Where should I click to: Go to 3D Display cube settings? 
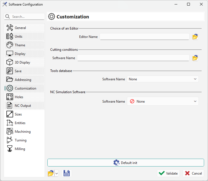22,62
